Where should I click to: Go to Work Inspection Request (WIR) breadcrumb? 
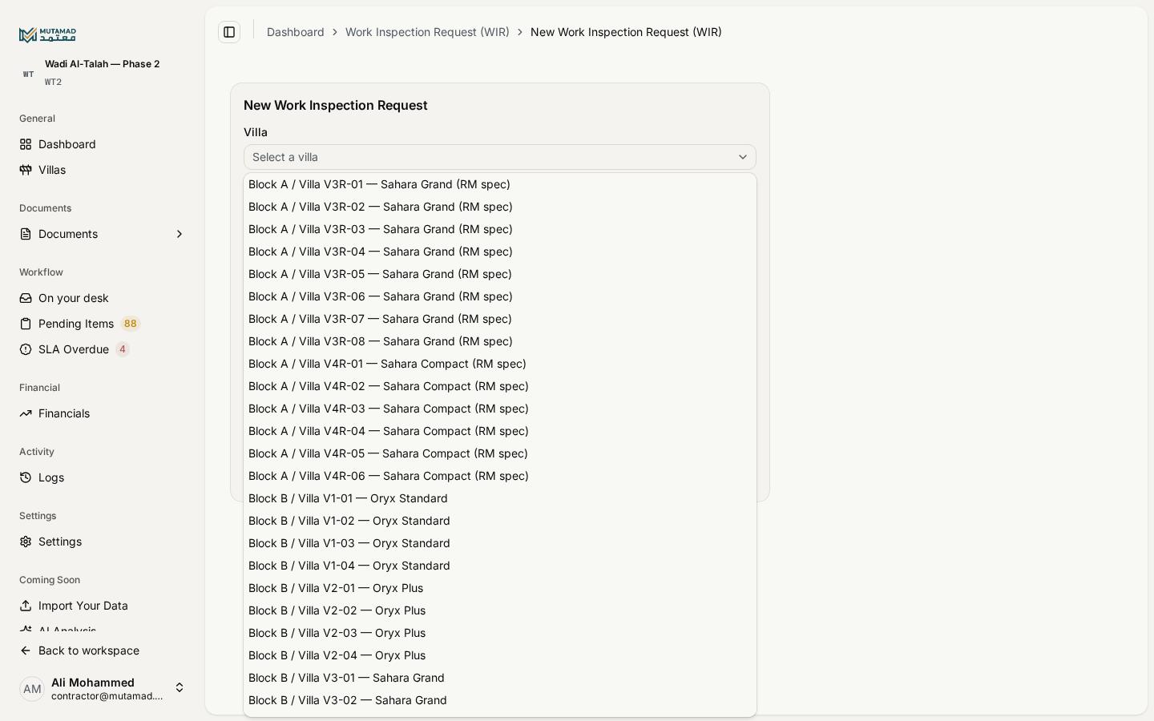[x=427, y=32]
